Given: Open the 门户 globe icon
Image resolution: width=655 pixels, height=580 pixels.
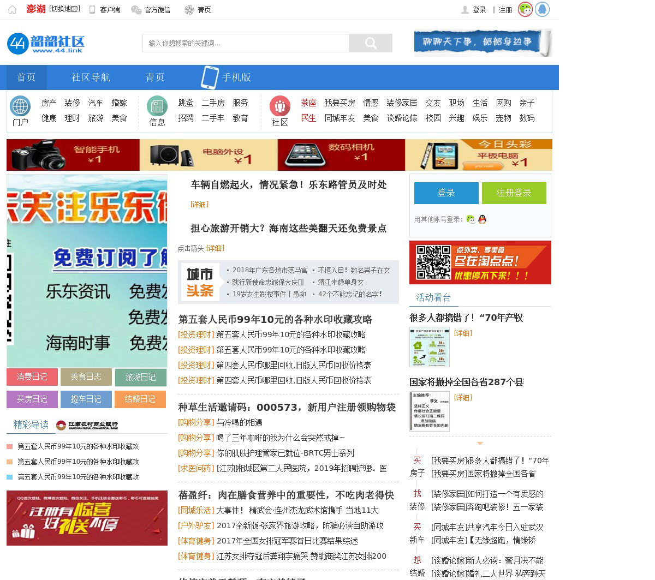Looking at the screenshot, I should pos(21,106).
